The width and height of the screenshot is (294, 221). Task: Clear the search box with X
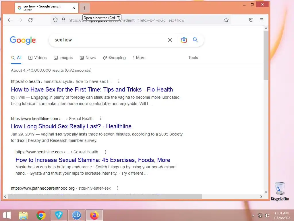point(170,40)
